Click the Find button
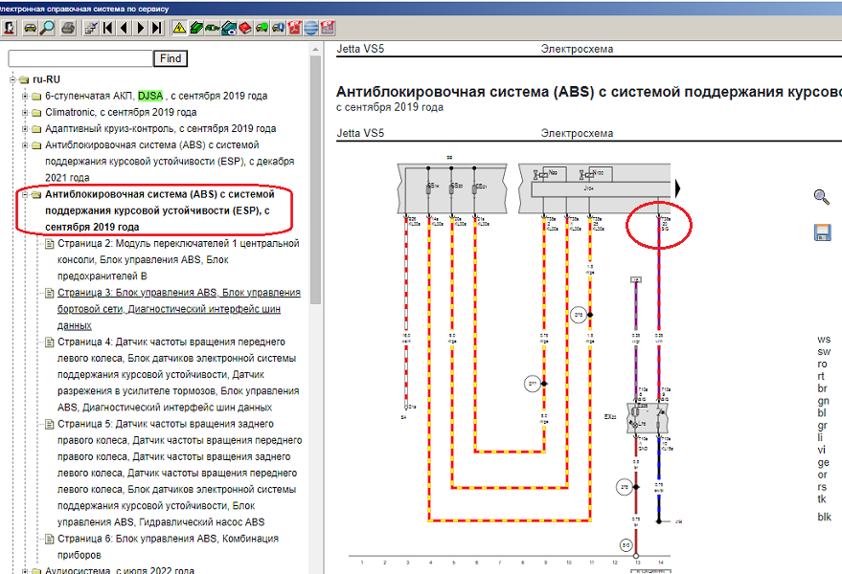 171,58
